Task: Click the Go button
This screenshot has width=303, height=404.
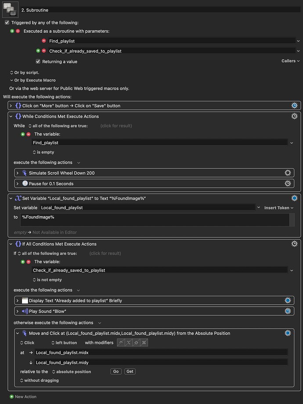Action: [116, 372]
